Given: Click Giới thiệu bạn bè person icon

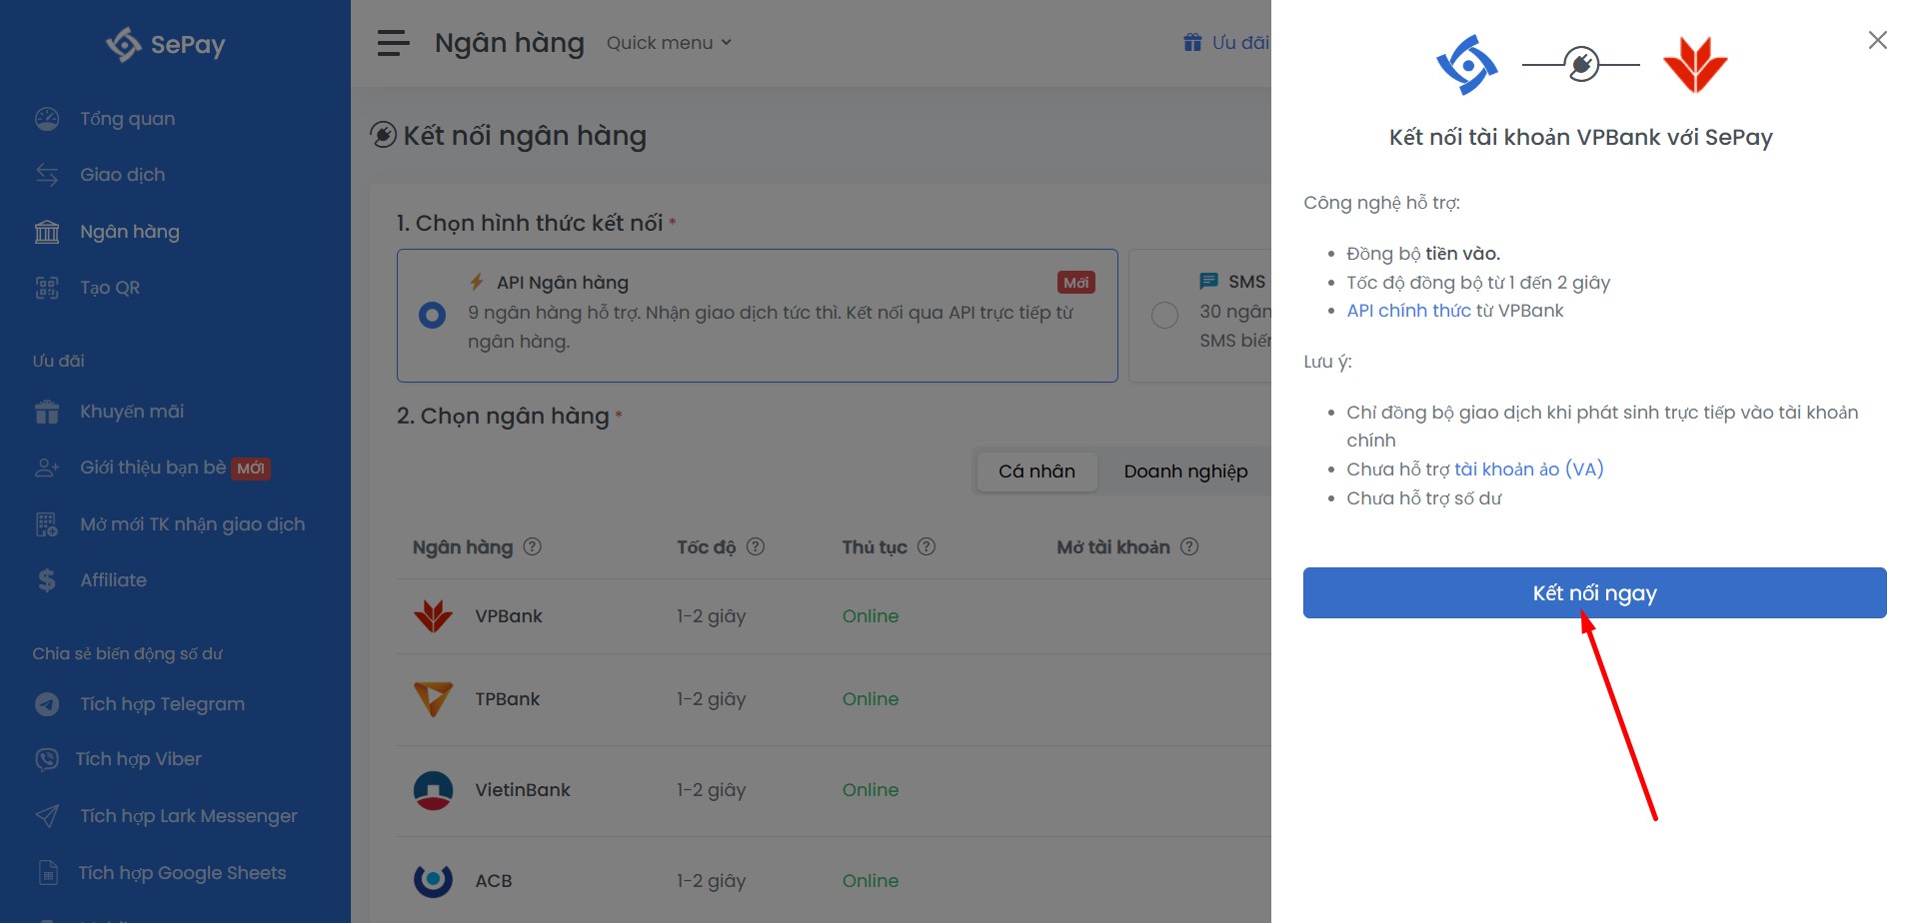Looking at the screenshot, I should coord(47,467).
